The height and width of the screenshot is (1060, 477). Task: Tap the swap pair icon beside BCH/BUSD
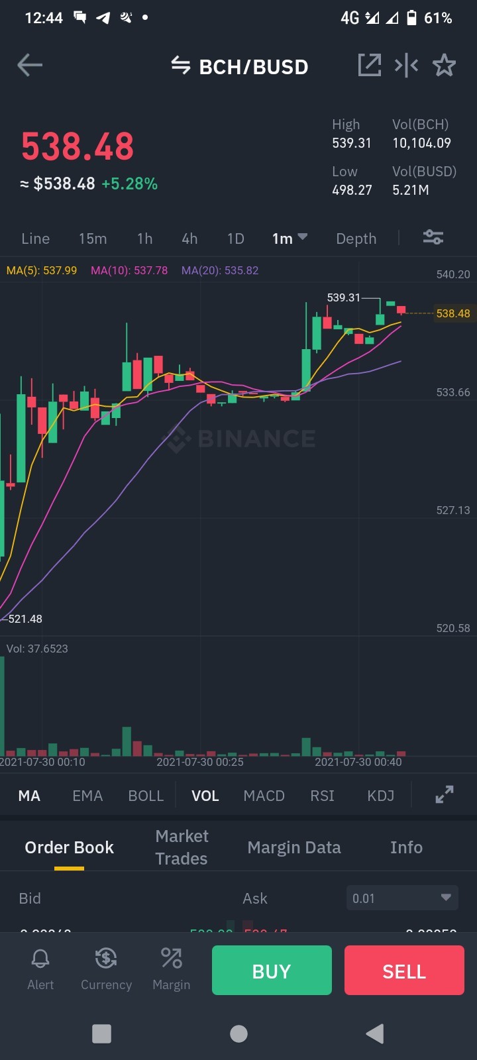coord(180,65)
